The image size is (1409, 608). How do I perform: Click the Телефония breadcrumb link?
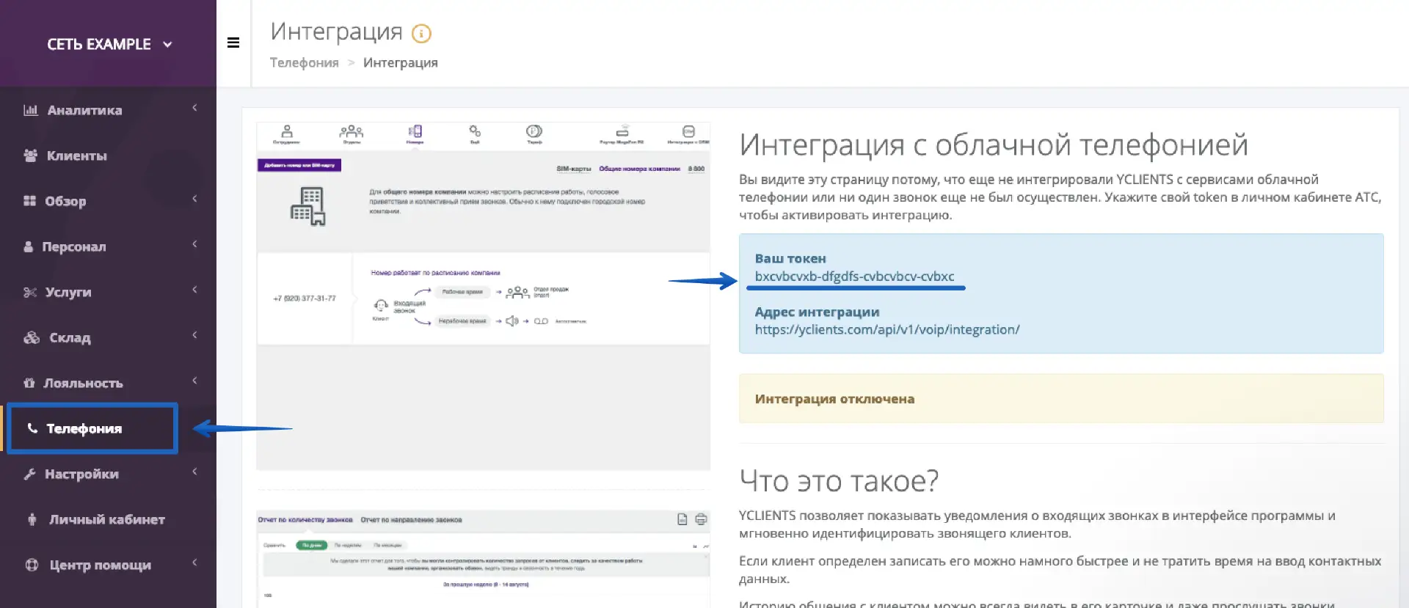(304, 63)
